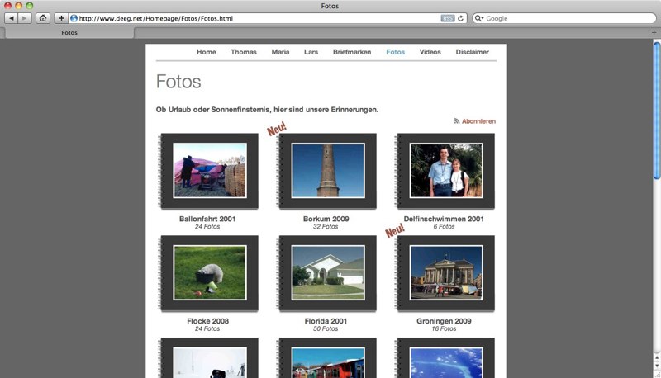Open the Disclaimer page link
The height and width of the screenshot is (378, 661).
tap(472, 52)
